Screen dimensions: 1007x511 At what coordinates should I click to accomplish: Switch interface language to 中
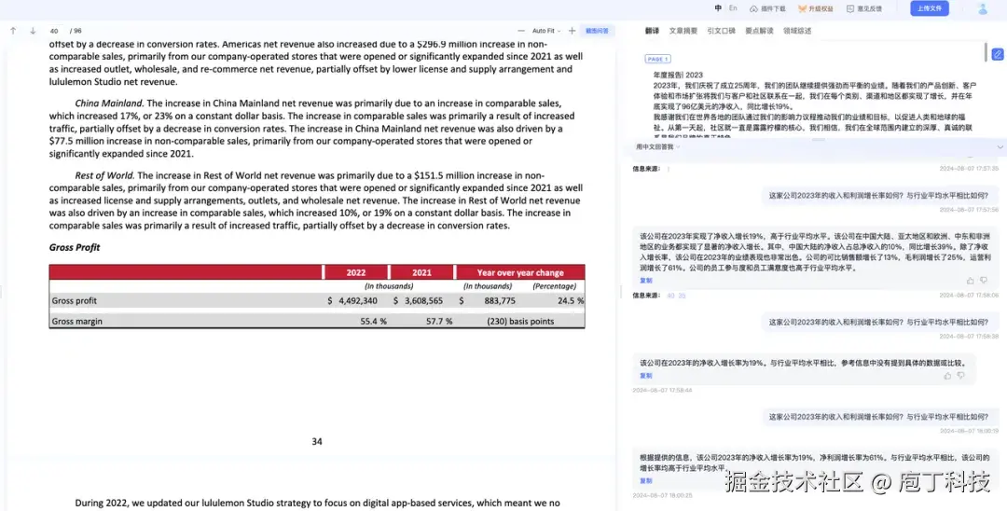[718, 8]
